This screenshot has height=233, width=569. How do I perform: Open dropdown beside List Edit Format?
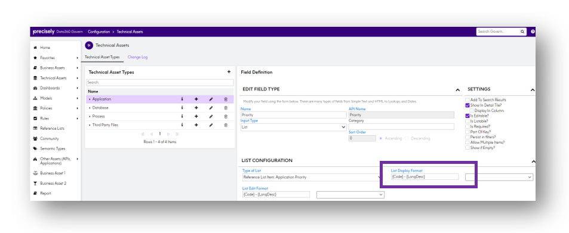pyautogui.click(x=350, y=195)
